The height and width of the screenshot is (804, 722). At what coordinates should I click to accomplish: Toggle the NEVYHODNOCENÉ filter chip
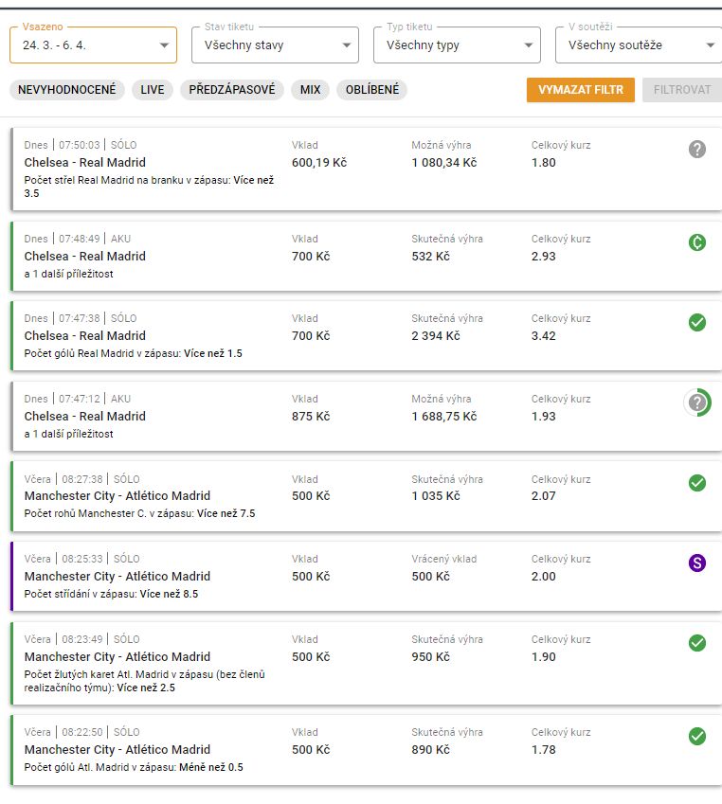pos(66,90)
